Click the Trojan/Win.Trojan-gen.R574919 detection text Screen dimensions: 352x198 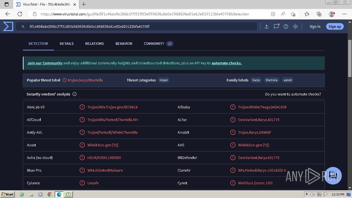[x=112, y=107]
